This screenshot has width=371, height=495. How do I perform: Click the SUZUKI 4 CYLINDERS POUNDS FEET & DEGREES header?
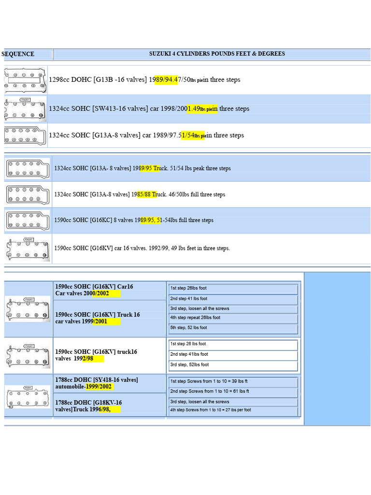tap(217, 54)
